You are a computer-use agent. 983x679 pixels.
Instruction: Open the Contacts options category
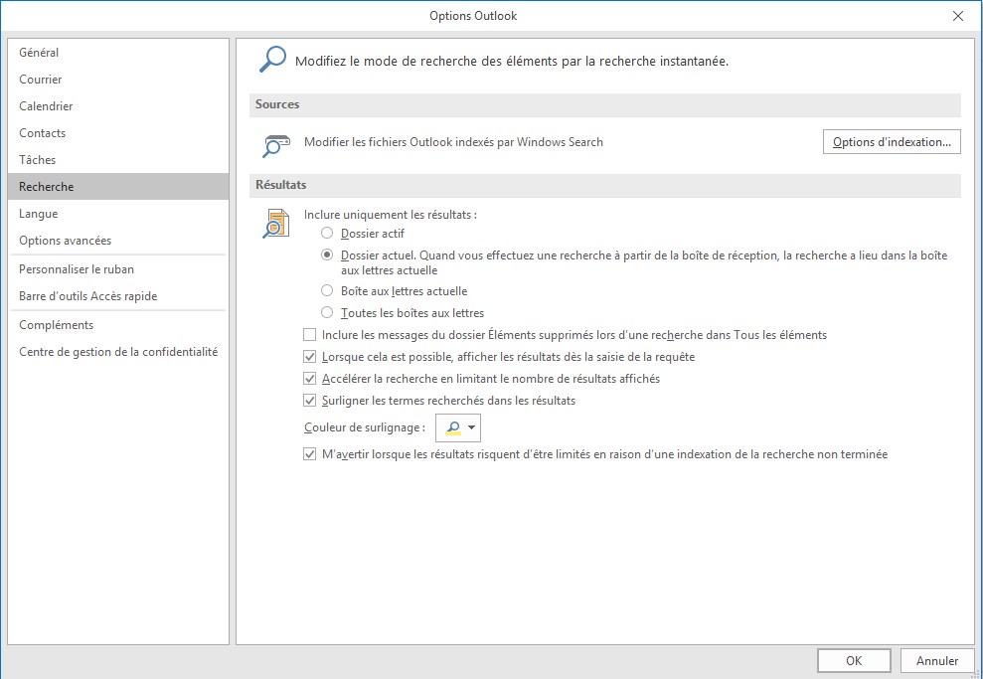click(x=118, y=133)
